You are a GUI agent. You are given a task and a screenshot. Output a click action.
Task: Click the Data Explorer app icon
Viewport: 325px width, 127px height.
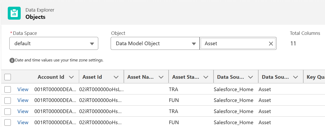(14, 13)
